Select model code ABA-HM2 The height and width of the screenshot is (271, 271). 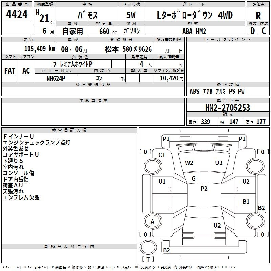(x=194, y=31)
